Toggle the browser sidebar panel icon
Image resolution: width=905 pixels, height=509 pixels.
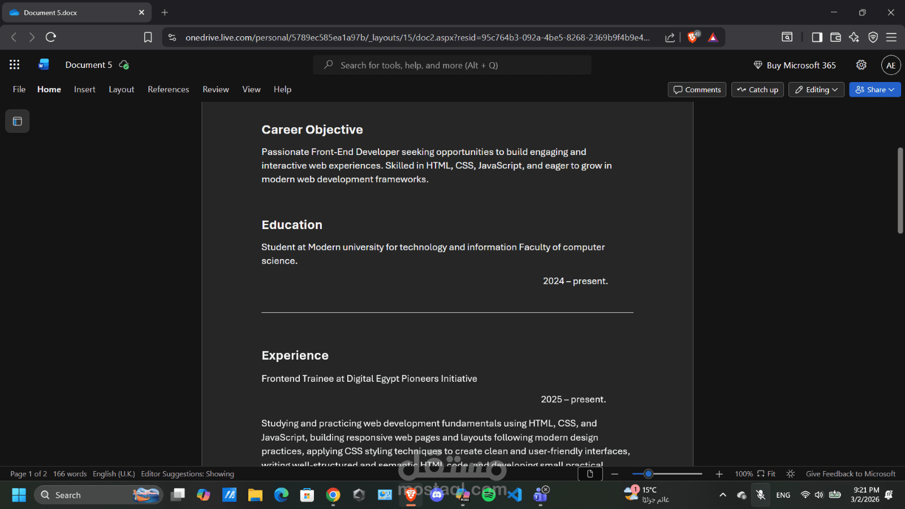click(817, 37)
